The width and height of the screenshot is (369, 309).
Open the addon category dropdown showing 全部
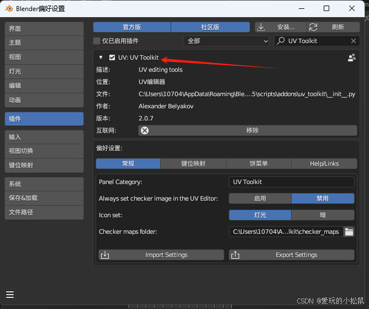click(x=226, y=41)
